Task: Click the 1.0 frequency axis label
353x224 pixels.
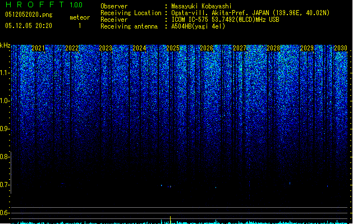Action: (x=5, y=101)
